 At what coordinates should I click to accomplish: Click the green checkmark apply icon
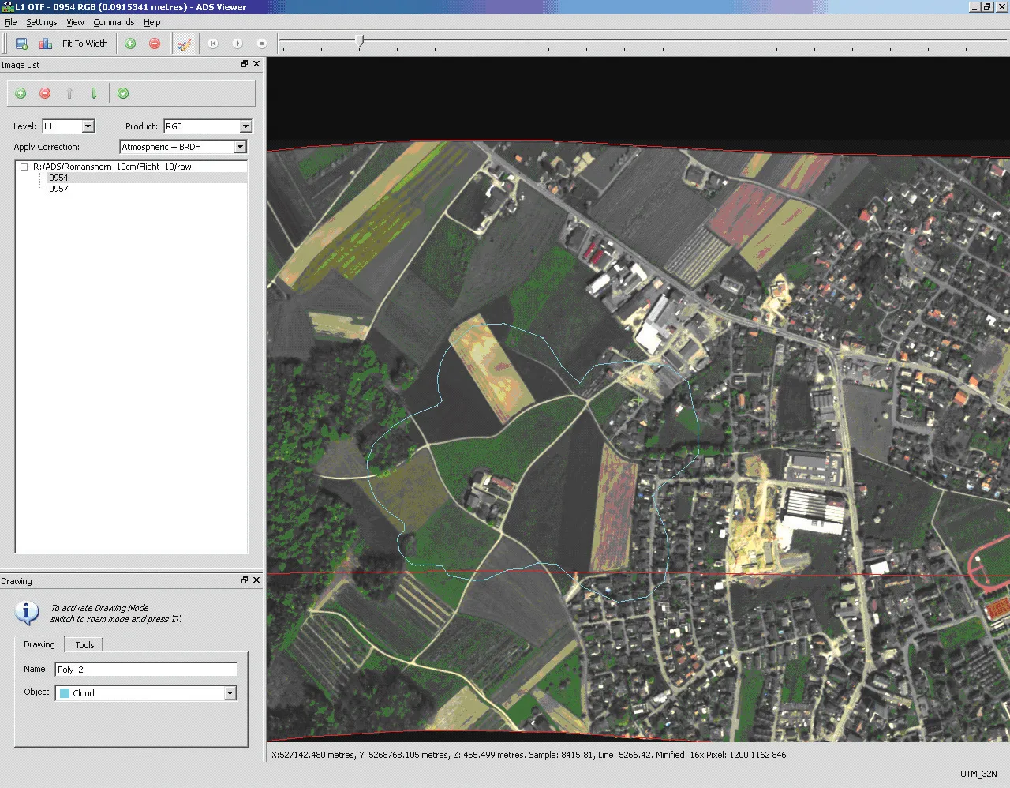click(123, 93)
